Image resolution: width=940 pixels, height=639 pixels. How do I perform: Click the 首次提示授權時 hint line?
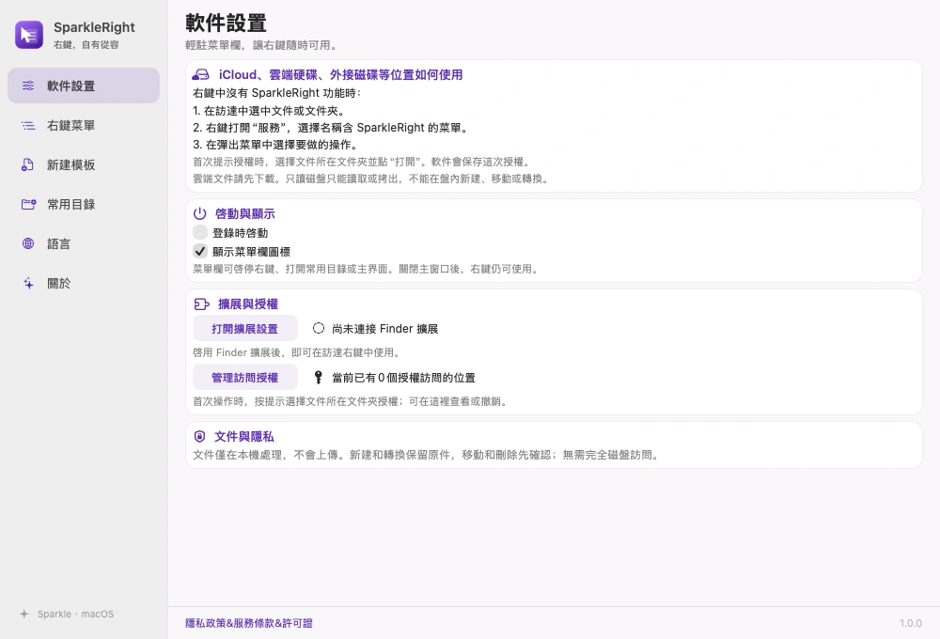[363, 162]
